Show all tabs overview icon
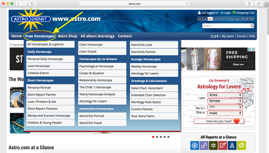The height and width of the screenshot is (153, 269). tap(259, 3)
